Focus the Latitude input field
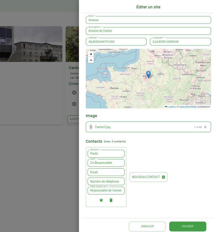 (116, 42)
